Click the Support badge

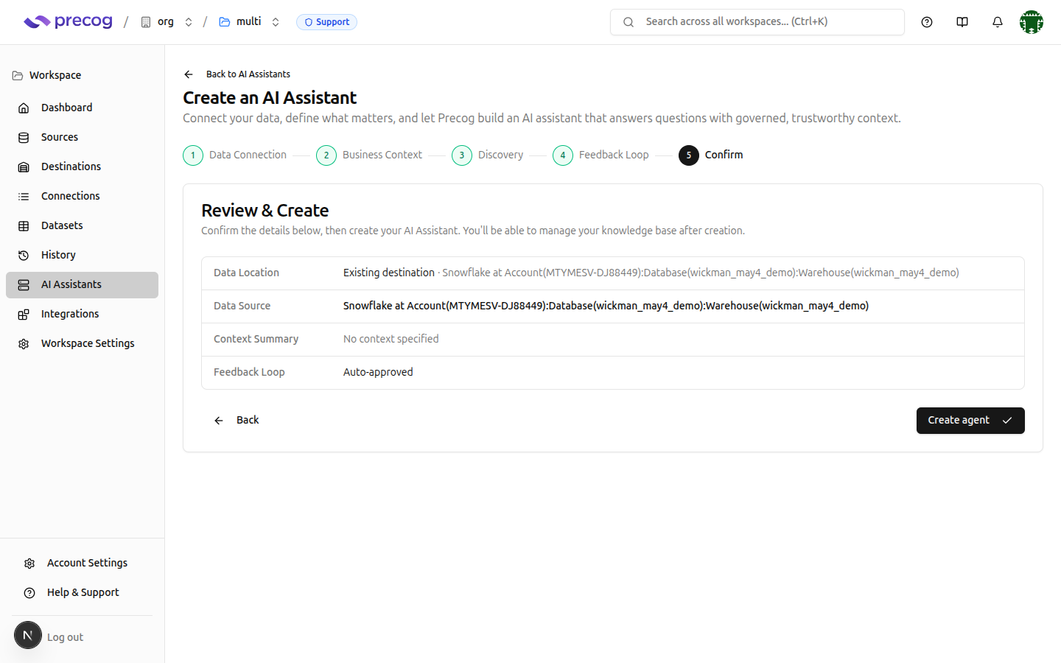pyautogui.click(x=326, y=22)
